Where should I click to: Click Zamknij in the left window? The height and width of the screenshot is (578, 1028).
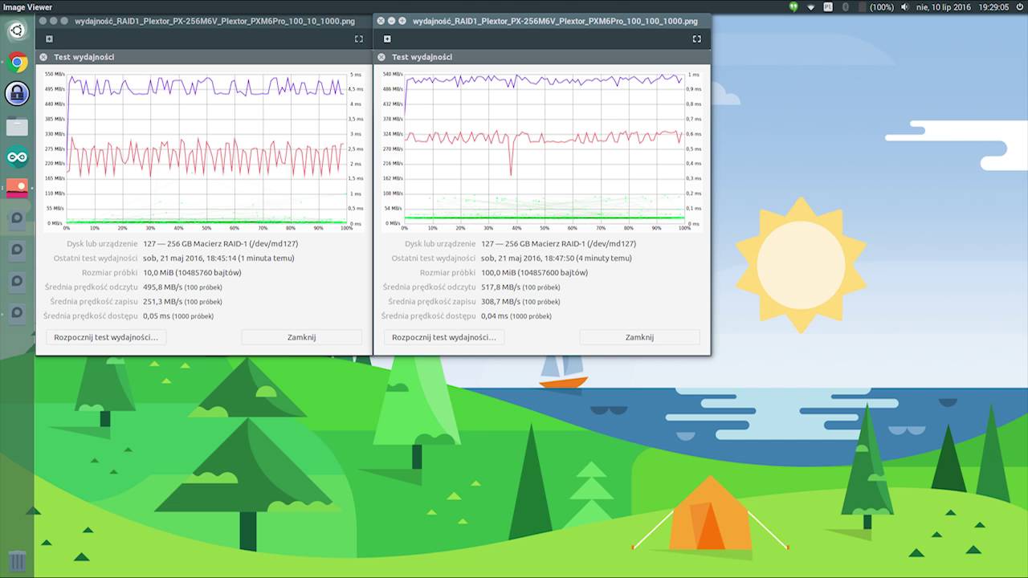(x=301, y=337)
